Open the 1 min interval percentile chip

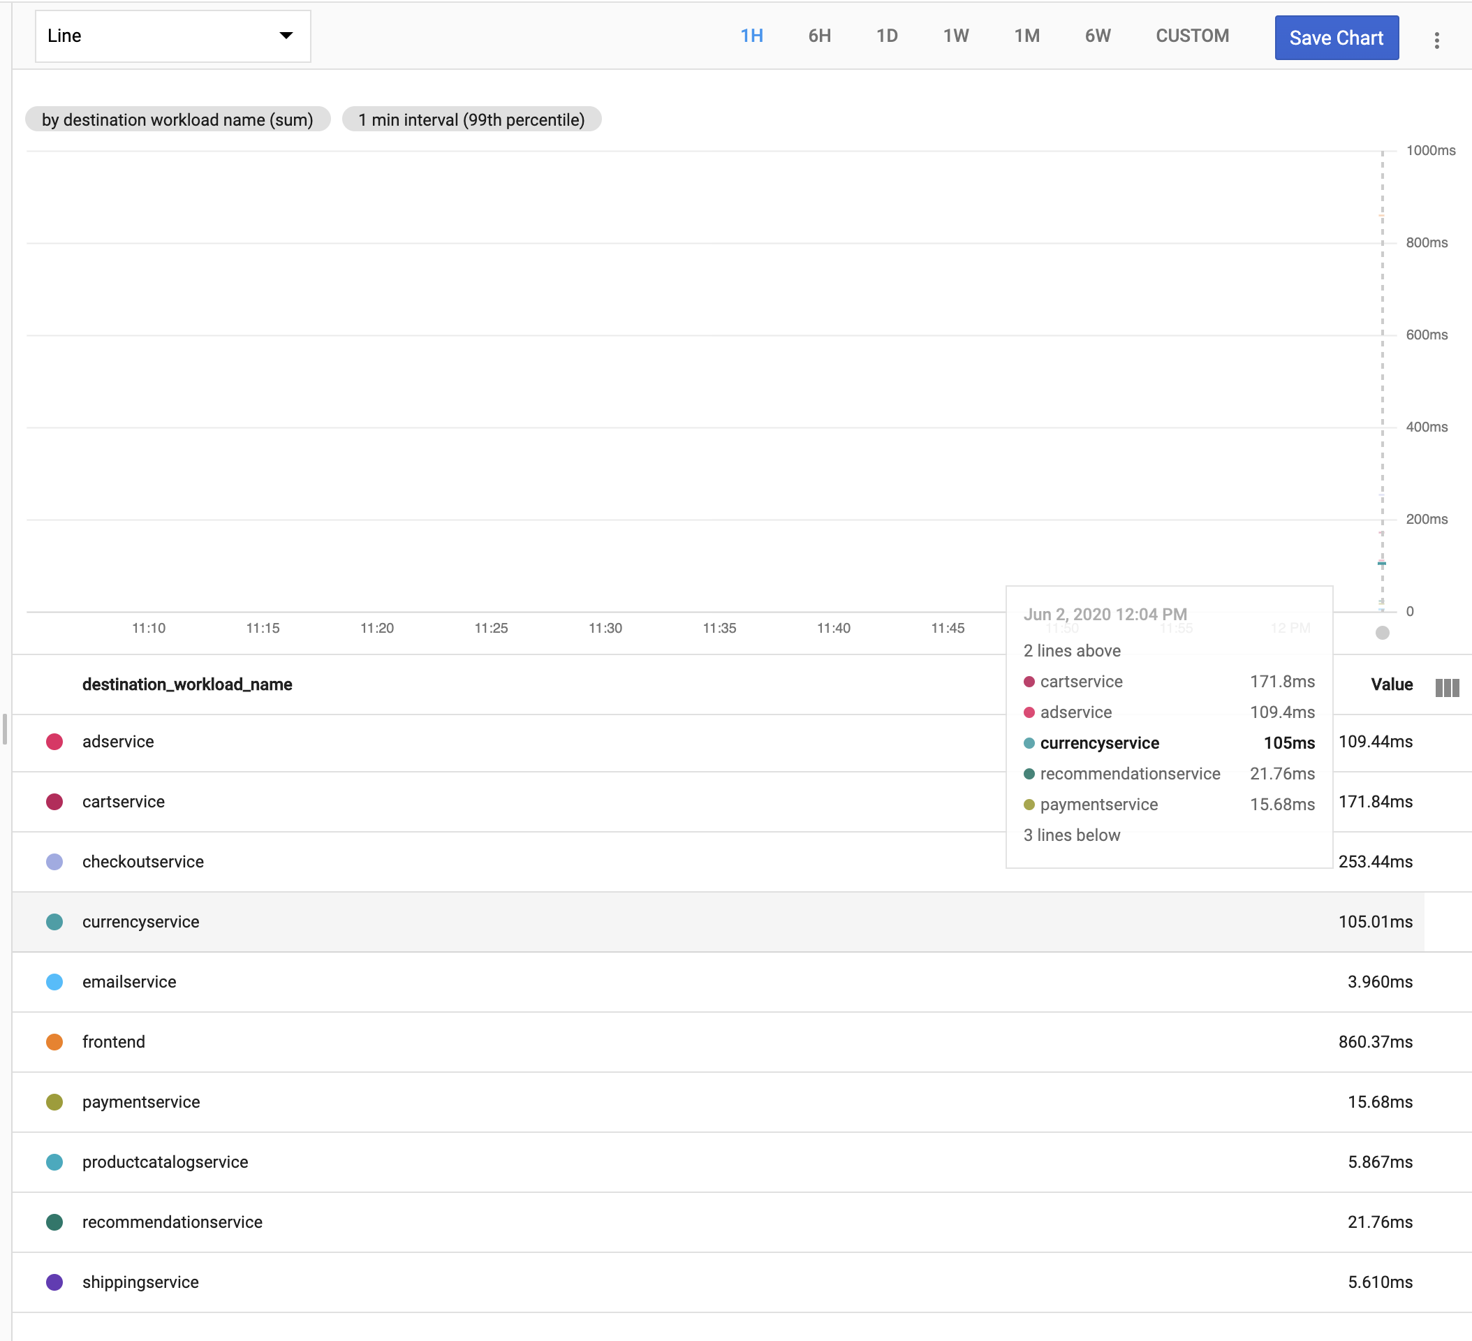point(471,119)
